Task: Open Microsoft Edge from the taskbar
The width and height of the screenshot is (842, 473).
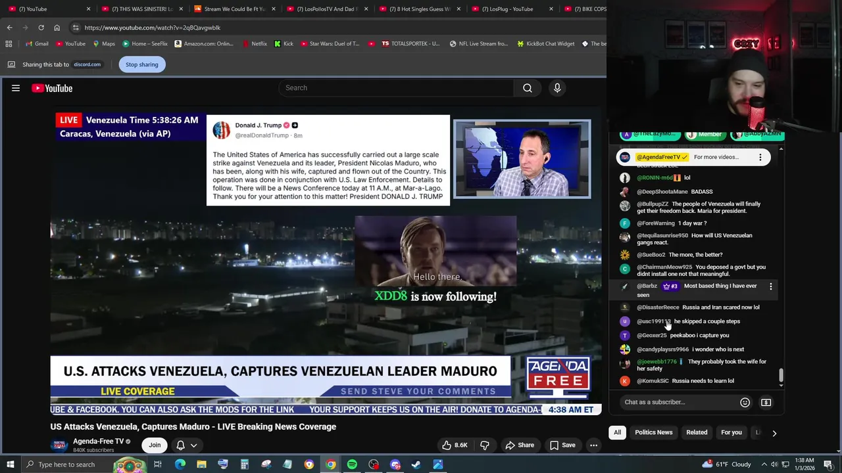Action: [180, 464]
